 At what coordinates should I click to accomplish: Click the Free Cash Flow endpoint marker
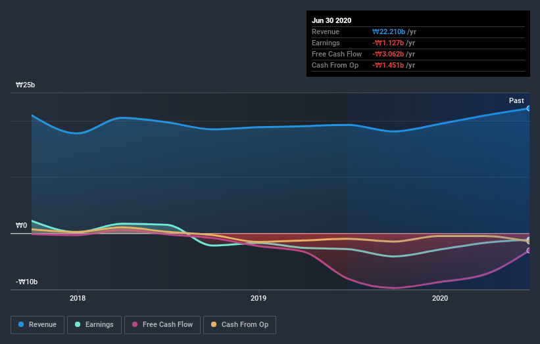click(529, 251)
